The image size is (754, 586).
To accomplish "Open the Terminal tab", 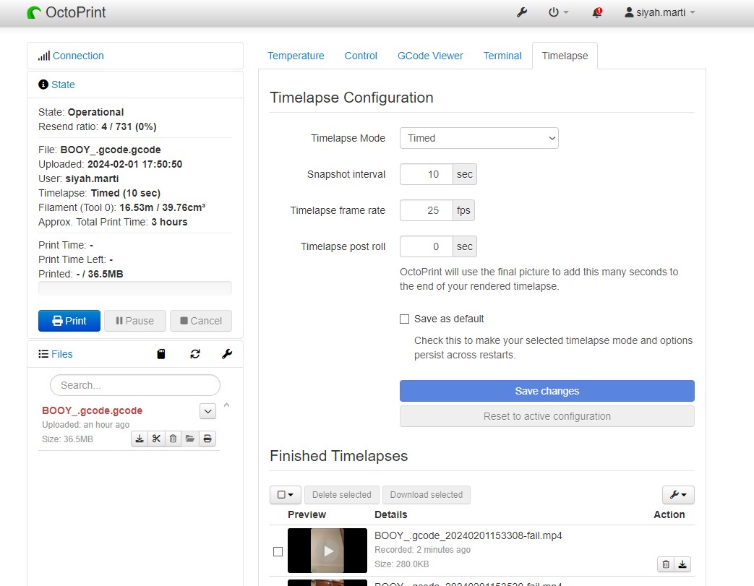I will (502, 56).
